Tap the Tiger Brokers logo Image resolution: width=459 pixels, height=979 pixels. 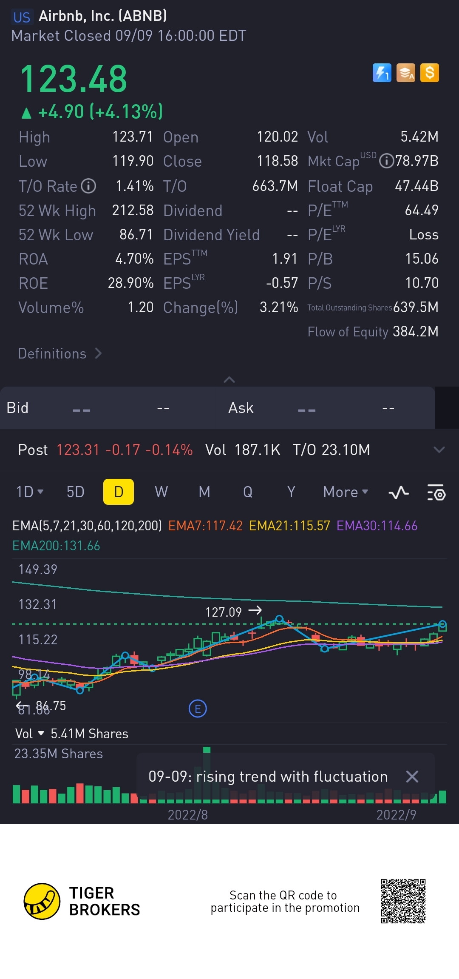click(x=82, y=901)
